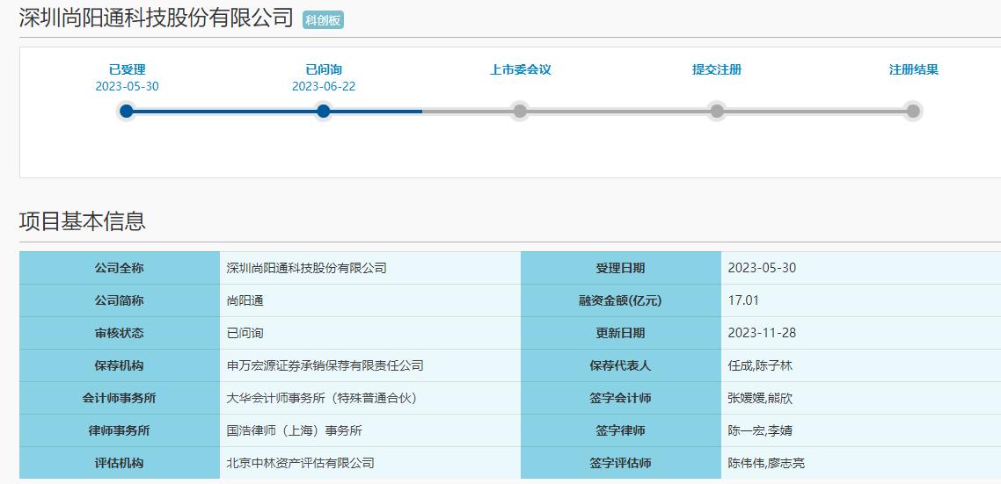Open the 上市委会议 stage label
Image resolution: width=1001 pixels, height=484 pixels.
(520, 70)
